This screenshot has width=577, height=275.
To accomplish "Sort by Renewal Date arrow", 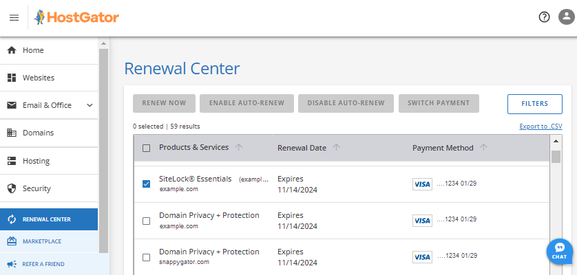I will [x=336, y=147].
